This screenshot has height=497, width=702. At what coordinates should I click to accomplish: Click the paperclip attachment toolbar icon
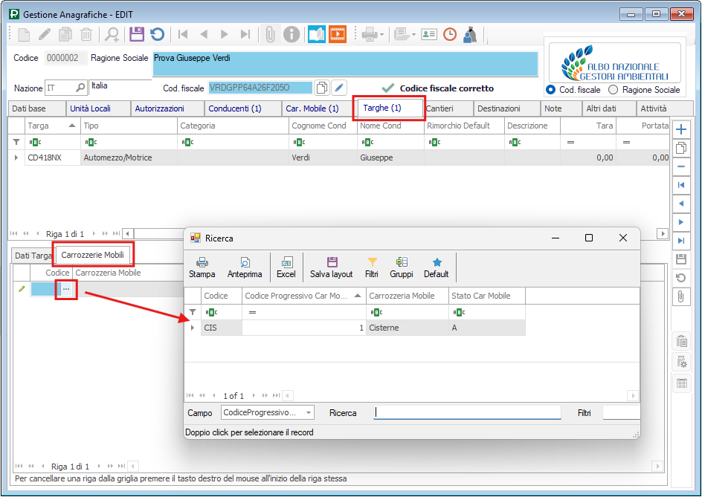271,34
